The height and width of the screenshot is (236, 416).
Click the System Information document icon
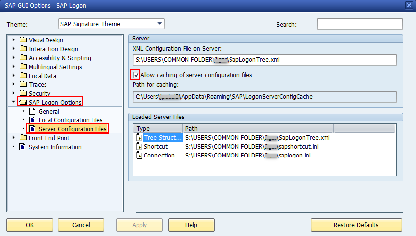point(23,147)
